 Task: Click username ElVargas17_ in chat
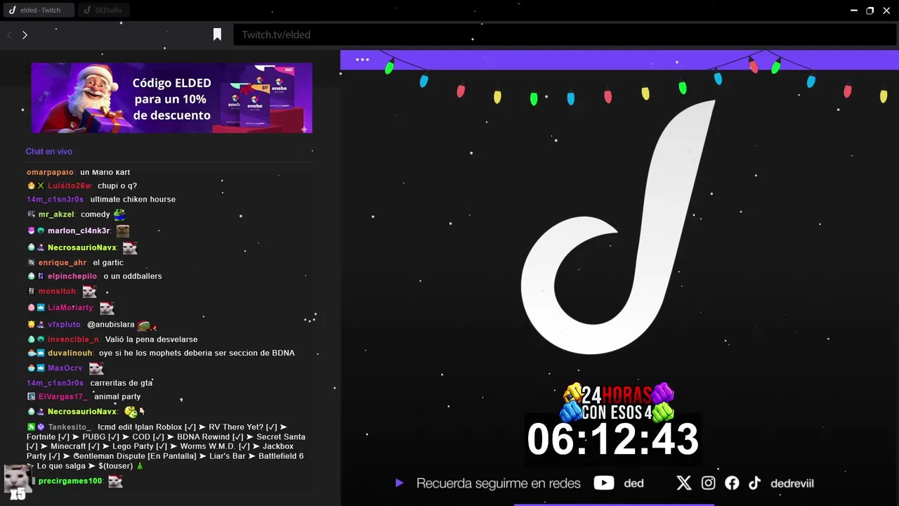pos(63,396)
